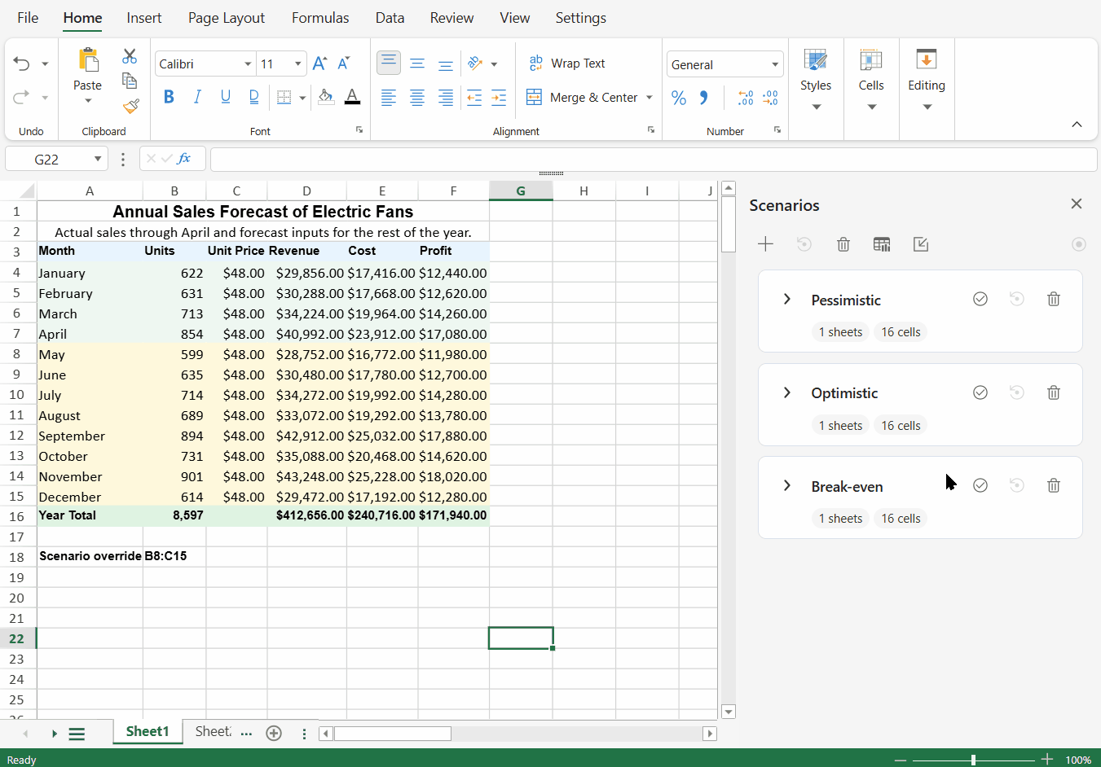
Task: Align text left
Action: (389, 98)
